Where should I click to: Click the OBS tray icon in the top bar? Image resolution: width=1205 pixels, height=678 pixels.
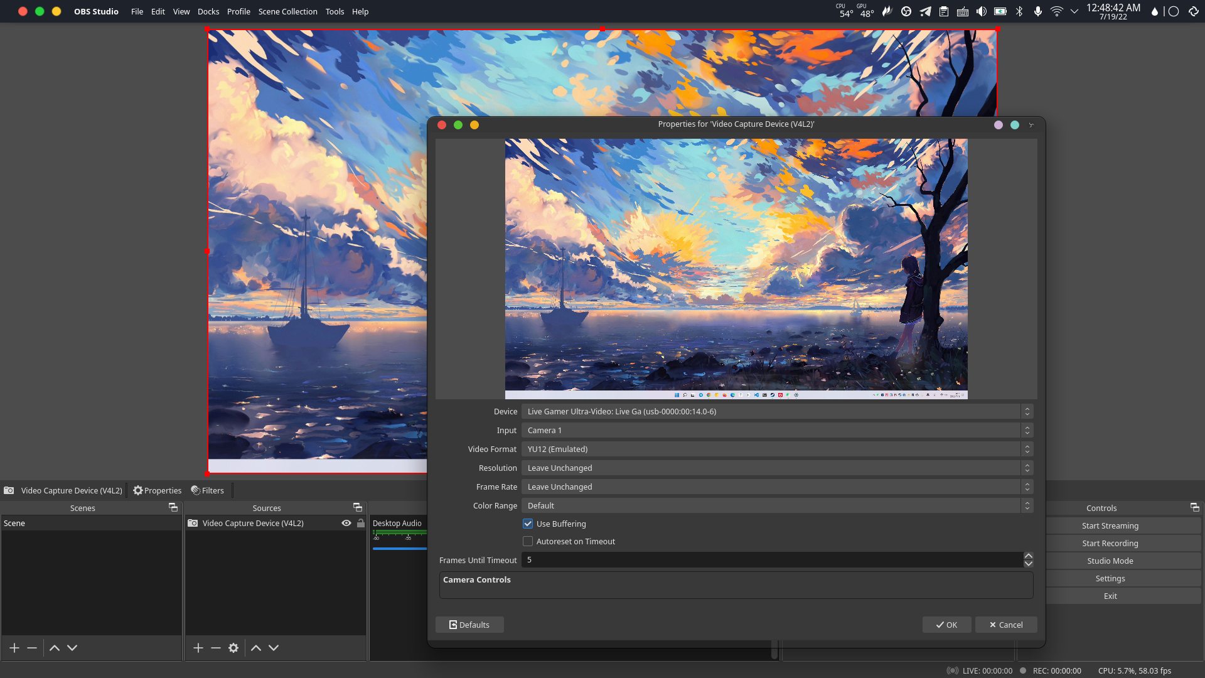pyautogui.click(x=906, y=11)
